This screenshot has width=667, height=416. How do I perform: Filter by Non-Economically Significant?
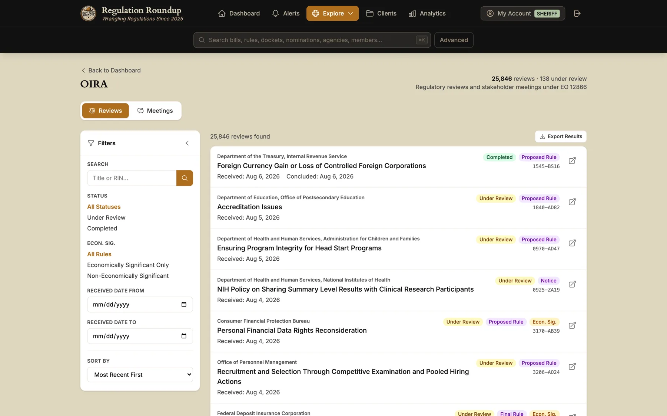point(128,276)
